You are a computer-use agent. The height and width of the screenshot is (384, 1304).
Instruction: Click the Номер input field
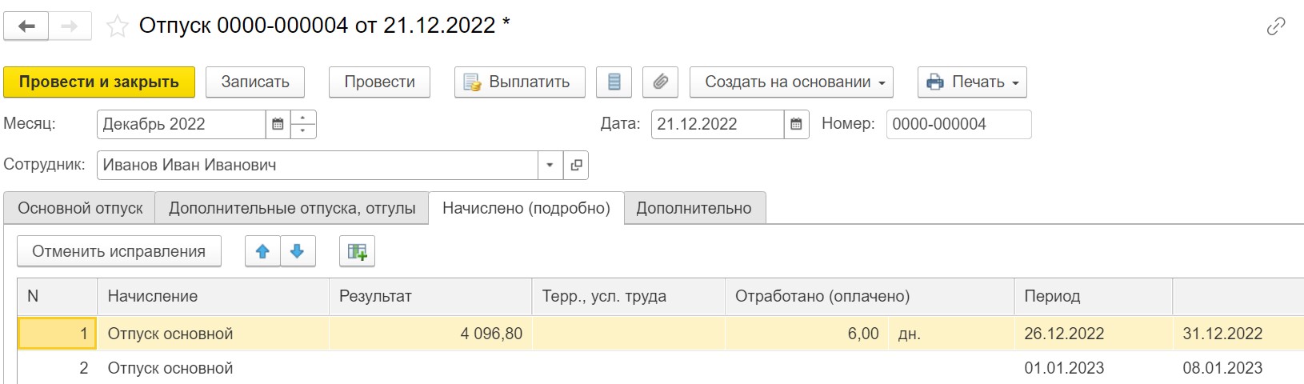(958, 124)
